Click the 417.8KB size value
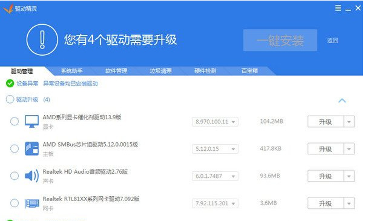The width and height of the screenshot is (365, 221). point(271,148)
